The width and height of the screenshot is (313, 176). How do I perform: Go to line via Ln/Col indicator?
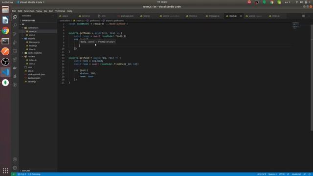(261, 174)
